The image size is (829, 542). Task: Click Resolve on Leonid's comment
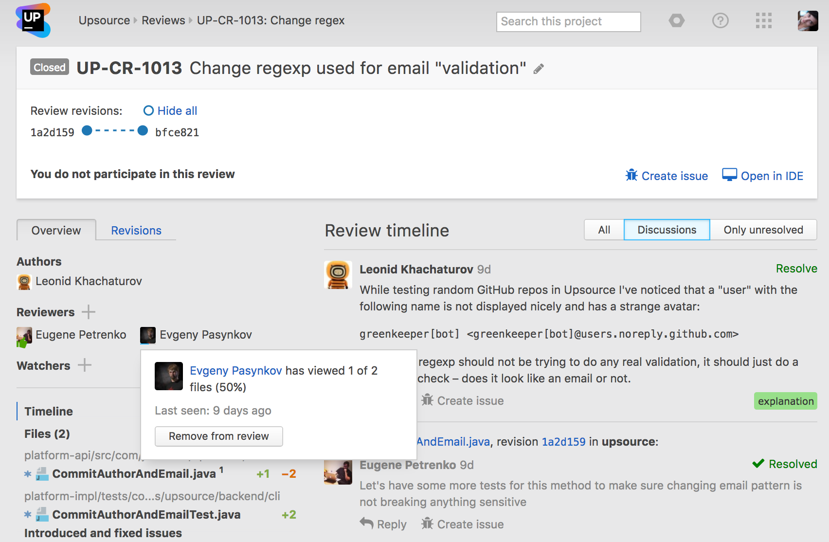(x=796, y=269)
